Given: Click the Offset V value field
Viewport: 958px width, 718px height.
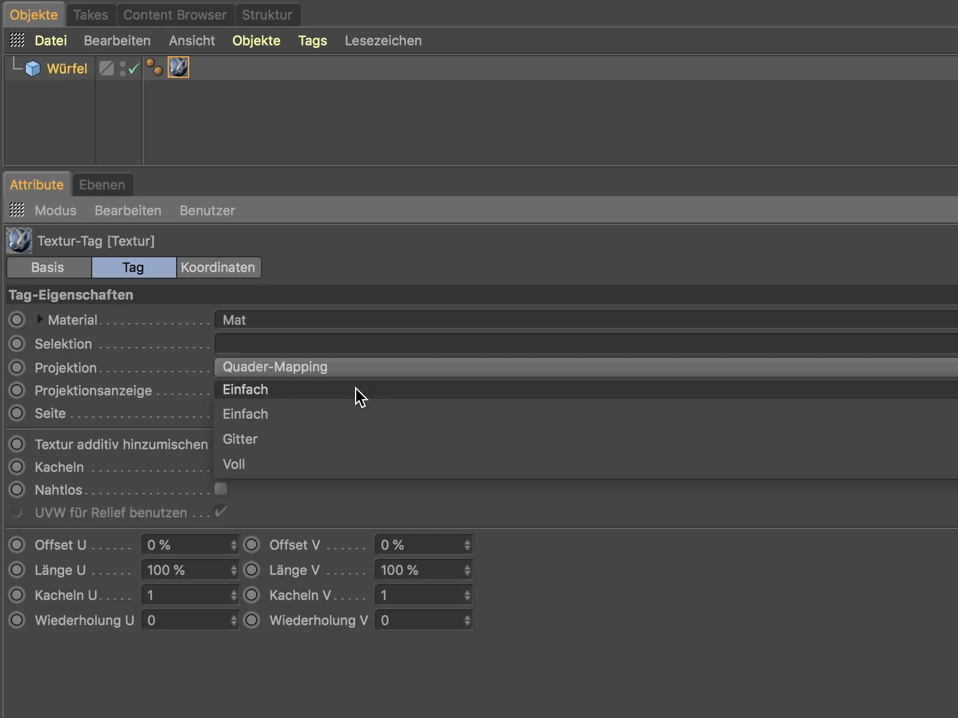Looking at the screenshot, I should tap(419, 545).
